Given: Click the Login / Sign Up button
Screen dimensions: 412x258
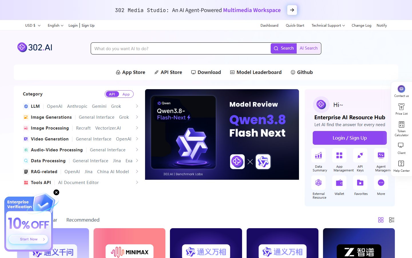Looking at the screenshot, I should pos(350,138).
